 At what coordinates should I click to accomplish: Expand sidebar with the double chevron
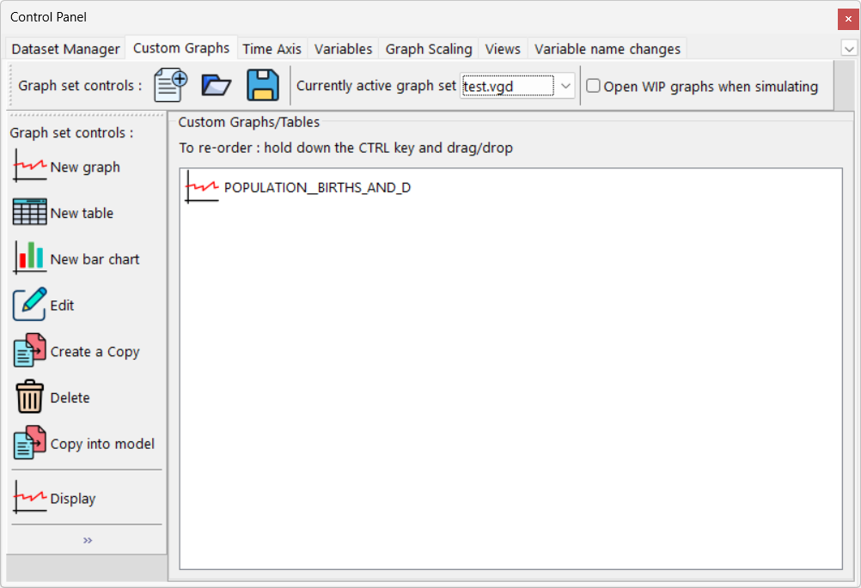coord(88,540)
